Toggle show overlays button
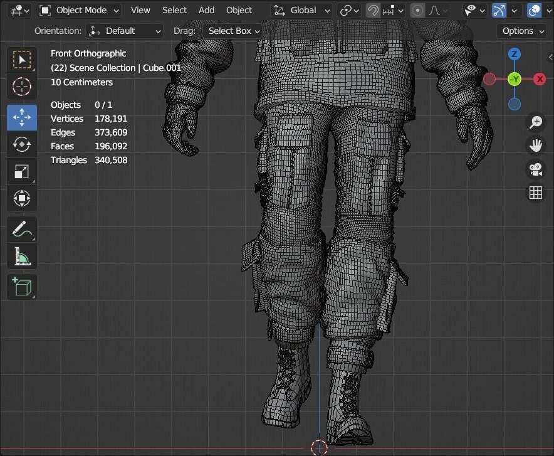Viewport: 554px width, 456px height. tap(534, 11)
